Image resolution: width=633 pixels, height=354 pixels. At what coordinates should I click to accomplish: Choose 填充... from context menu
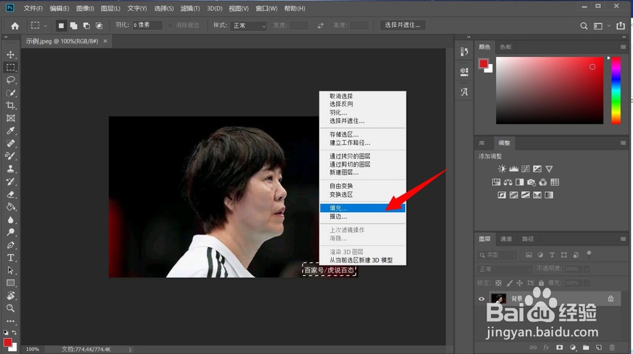(363, 208)
